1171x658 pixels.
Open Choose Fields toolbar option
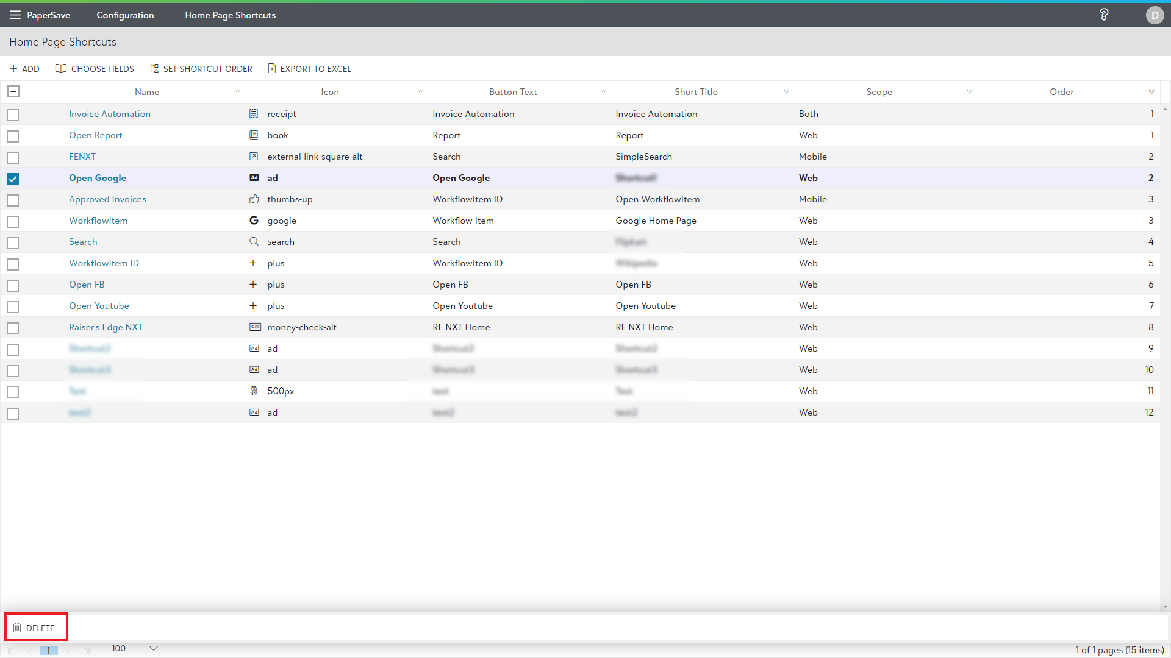95,68
